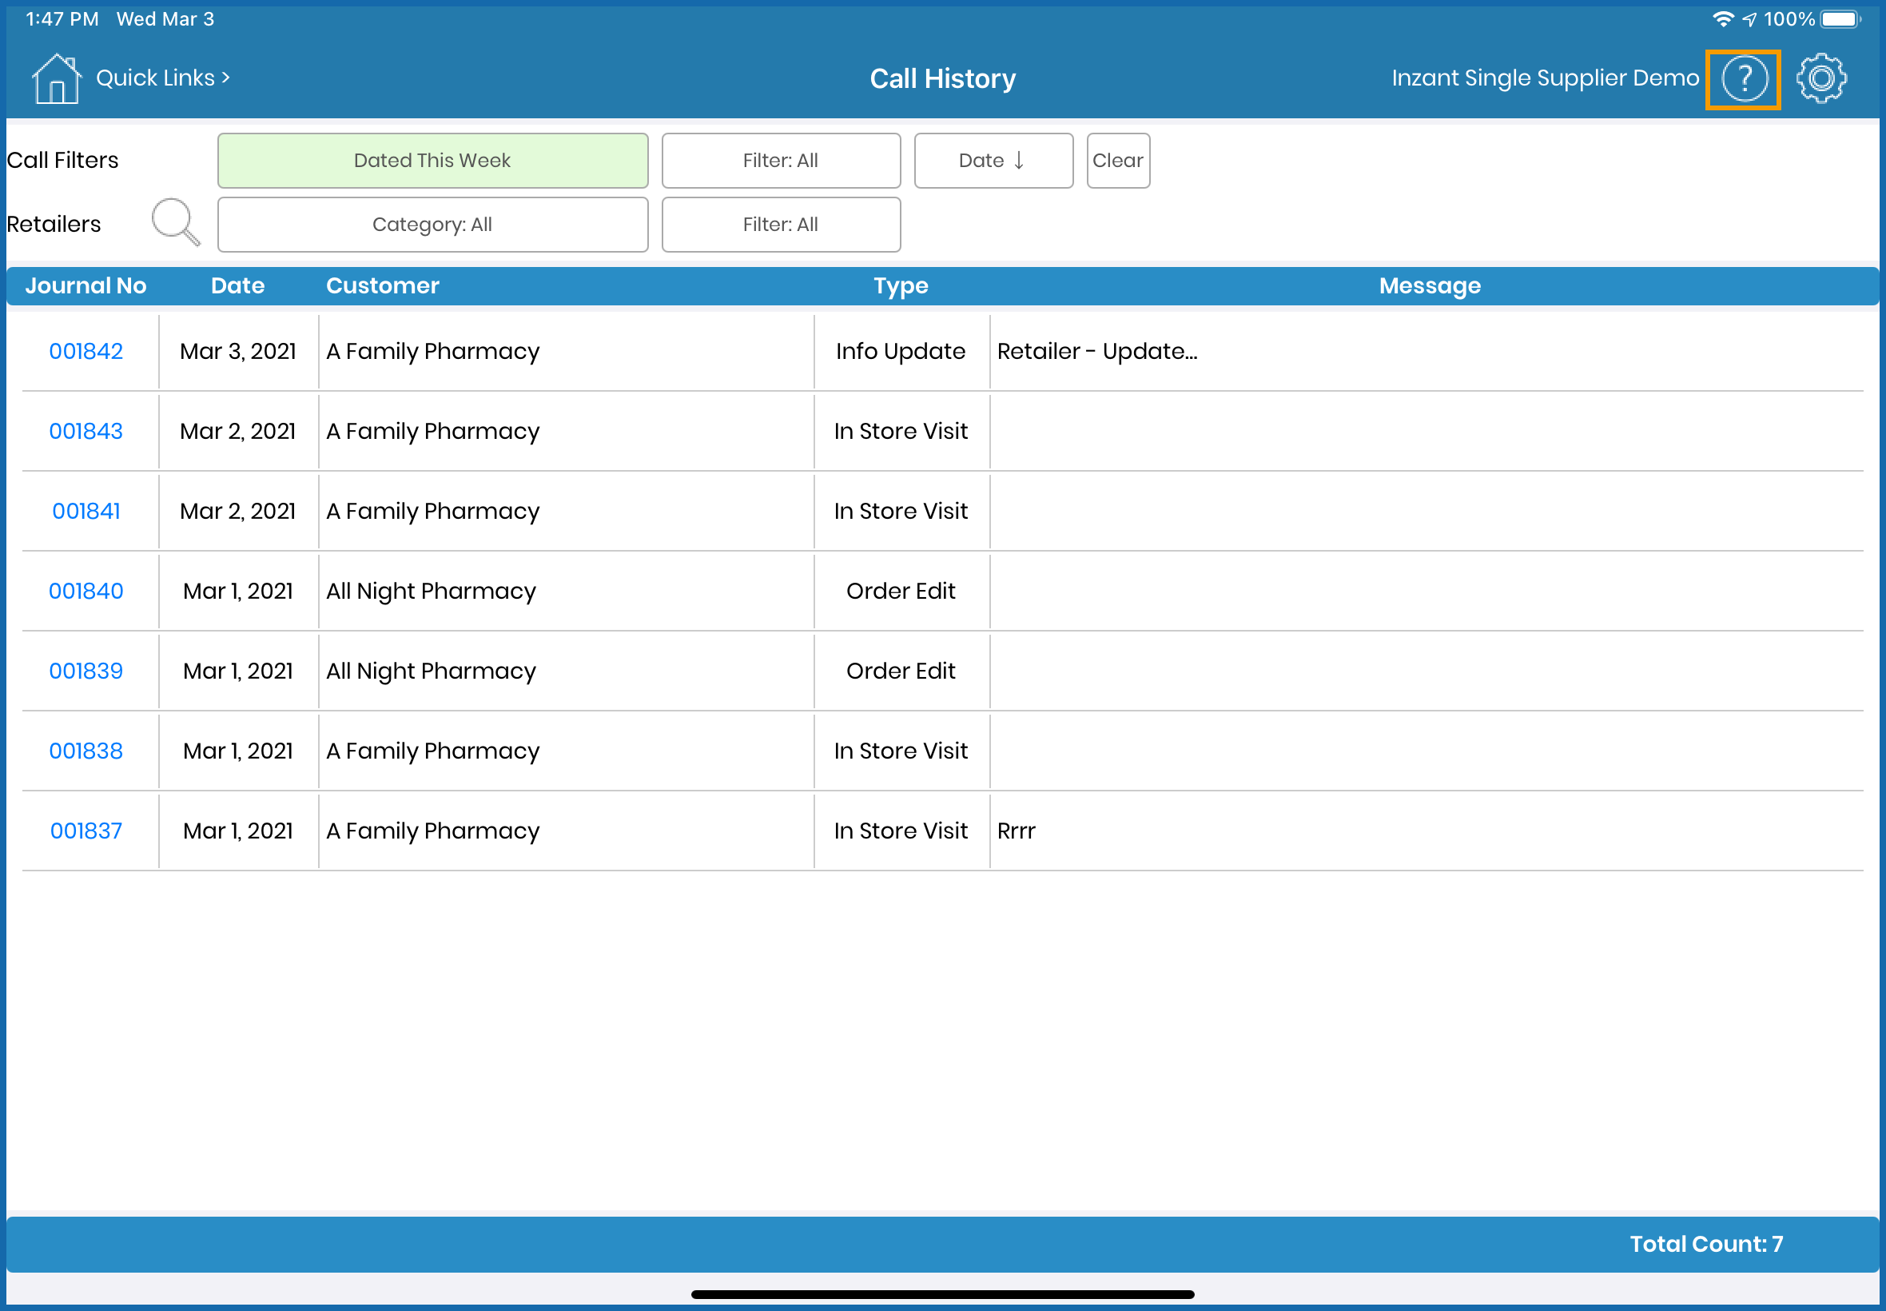Tap the retailer search magnifier icon

(176, 221)
